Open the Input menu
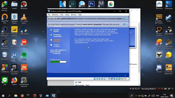The height and width of the screenshot is (98, 175). click(x=67, y=14)
